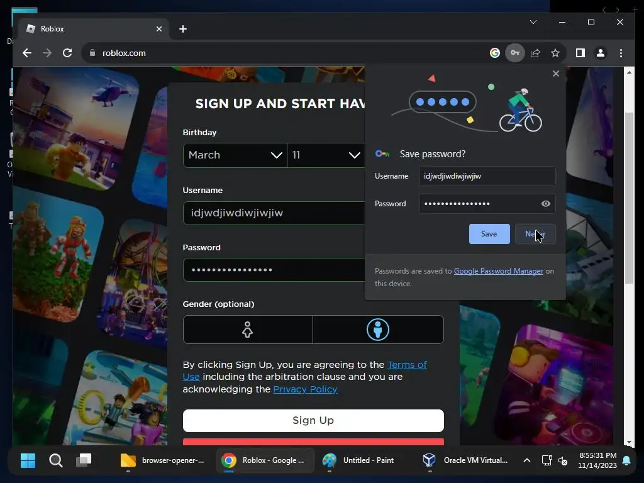This screenshot has width=644, height=483.
Task: Click the scrollbar up arrow
Action: [629, 72]
